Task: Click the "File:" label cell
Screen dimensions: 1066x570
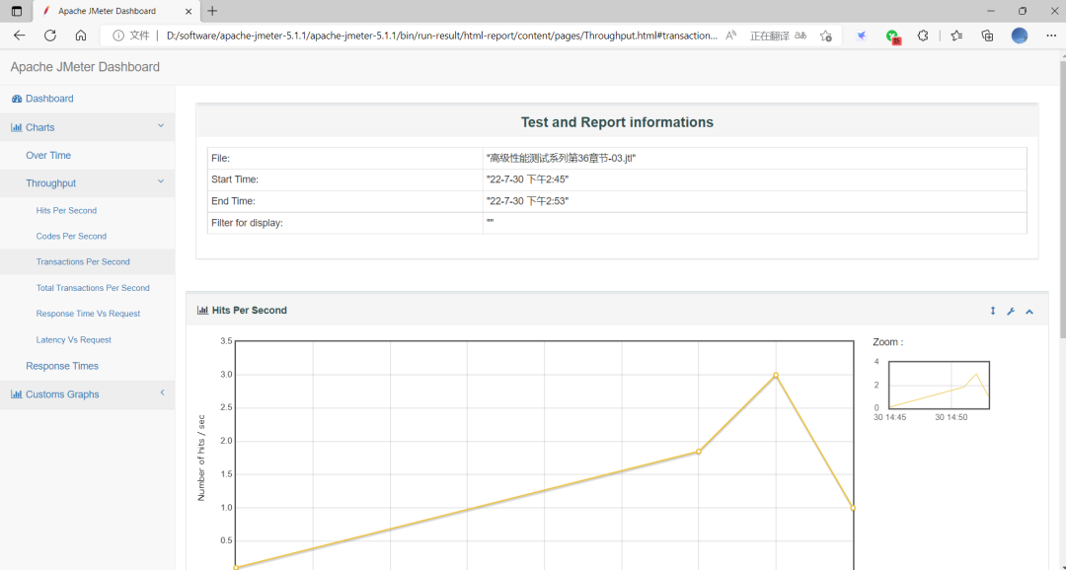Action: pyautogui.click(x=345, y=159)
